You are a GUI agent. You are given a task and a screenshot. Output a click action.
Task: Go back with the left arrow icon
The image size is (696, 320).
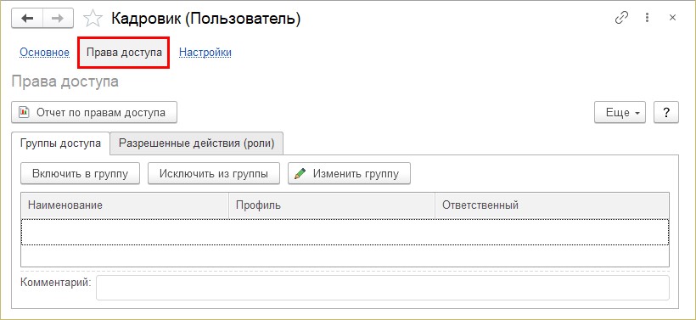27,18
